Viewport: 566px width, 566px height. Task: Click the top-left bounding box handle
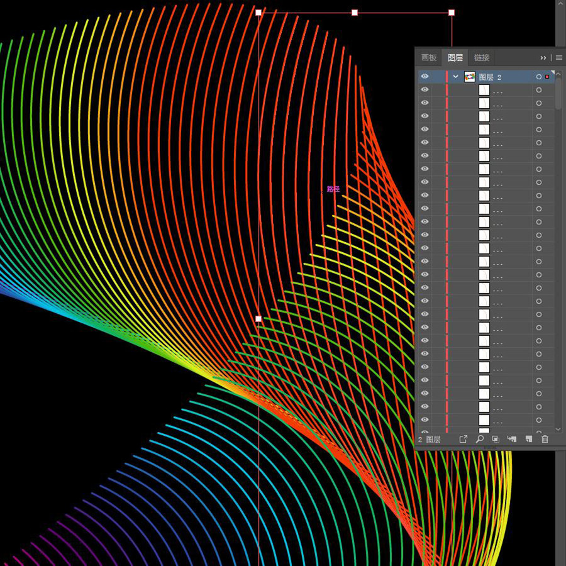point(258,13)
